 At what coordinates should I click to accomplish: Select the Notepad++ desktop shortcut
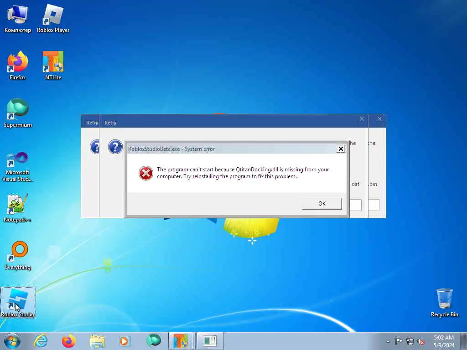click(18, 208)
